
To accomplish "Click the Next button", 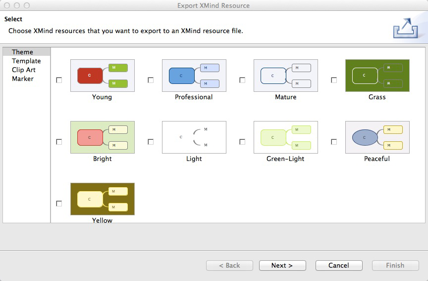I will (x=282, y=266).
